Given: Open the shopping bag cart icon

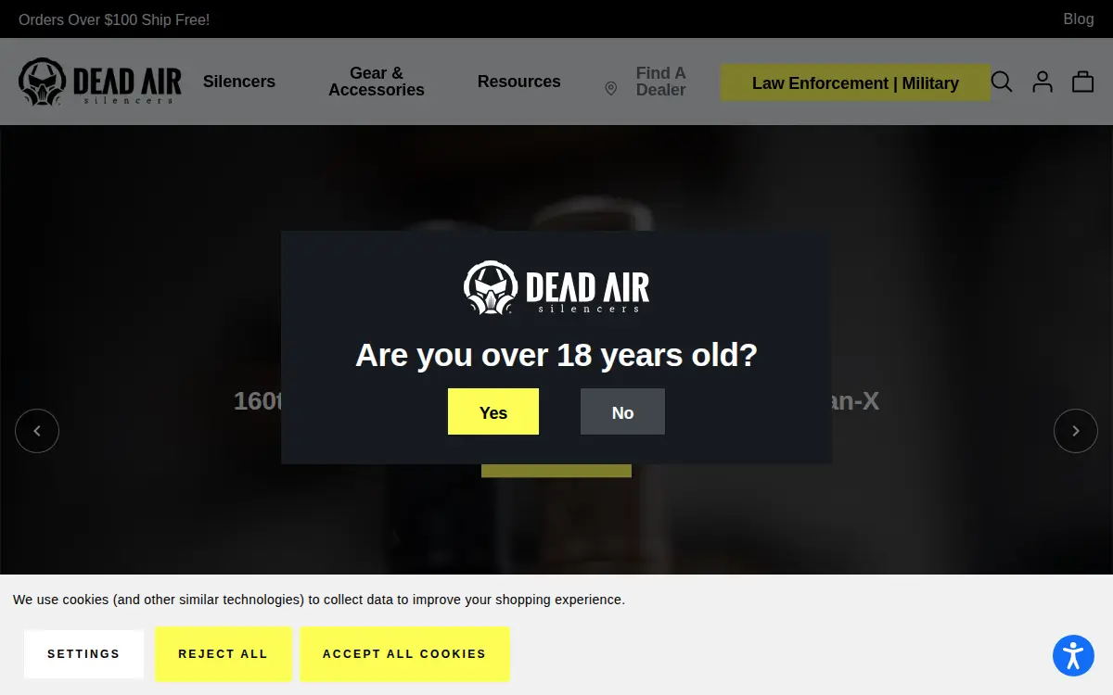Looking at the screenshot, I should click(x=1082, y=82).
